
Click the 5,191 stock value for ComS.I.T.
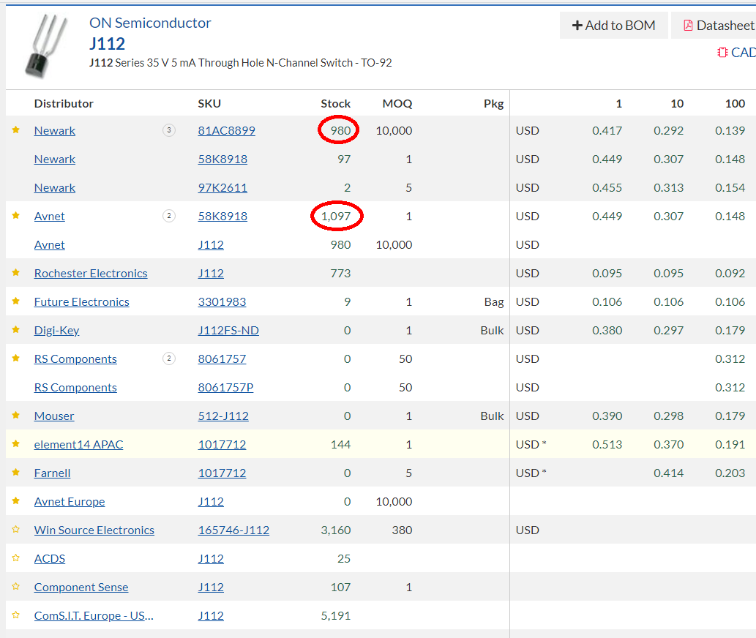(x=336, y=616)
